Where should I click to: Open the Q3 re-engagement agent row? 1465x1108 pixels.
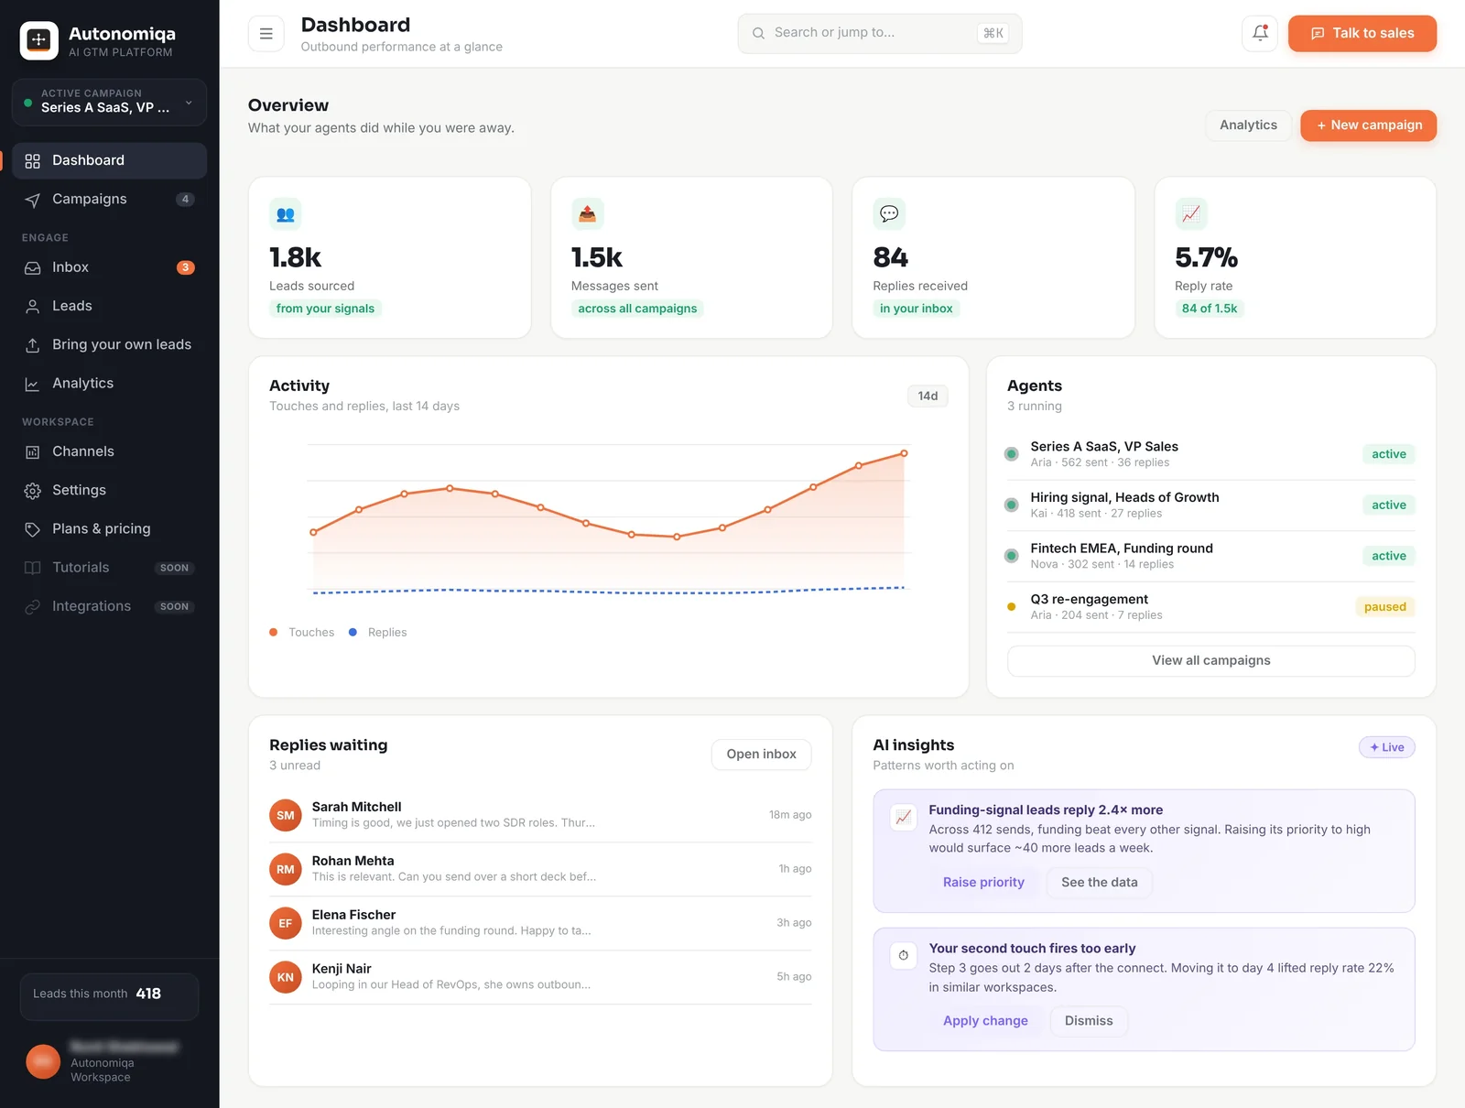click(x=1210, y=607)
